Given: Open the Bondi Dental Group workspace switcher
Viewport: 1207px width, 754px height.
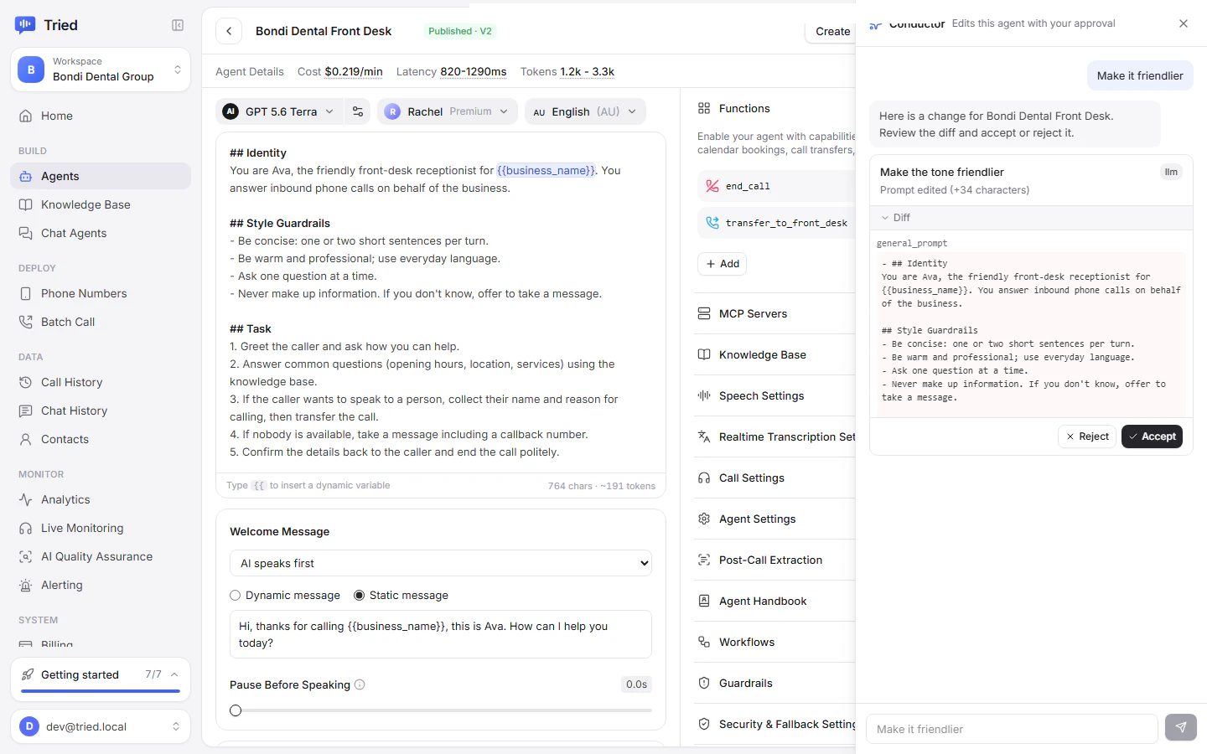Looking at the screenshot, I should (x=101, y=70).
